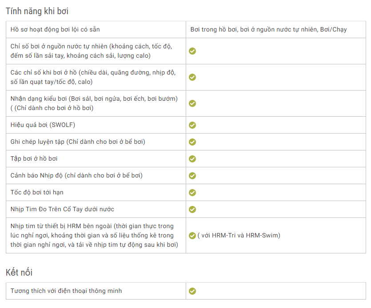Screen dimensions: 371x308
Task: Click Nhịp tim từ thiết bị HRM description
Action: pos(94,235)
